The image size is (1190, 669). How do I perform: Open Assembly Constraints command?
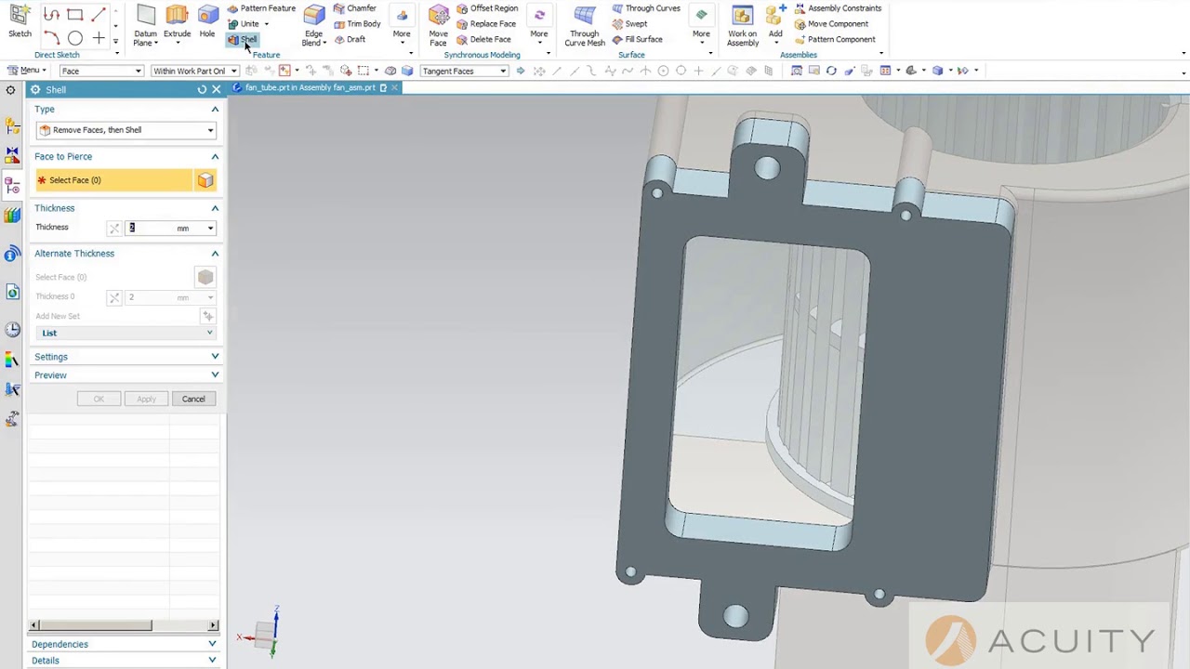[x=837, y=8]
